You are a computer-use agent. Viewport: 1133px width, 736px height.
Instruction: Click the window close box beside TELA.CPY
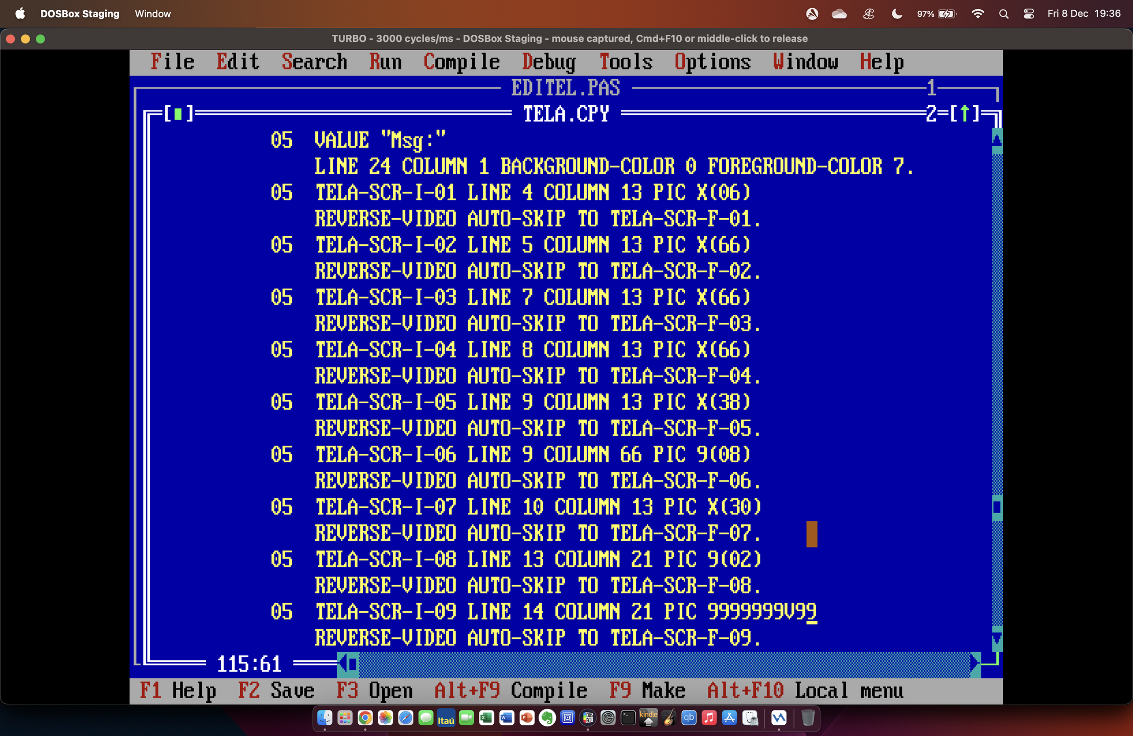(178, 113)
